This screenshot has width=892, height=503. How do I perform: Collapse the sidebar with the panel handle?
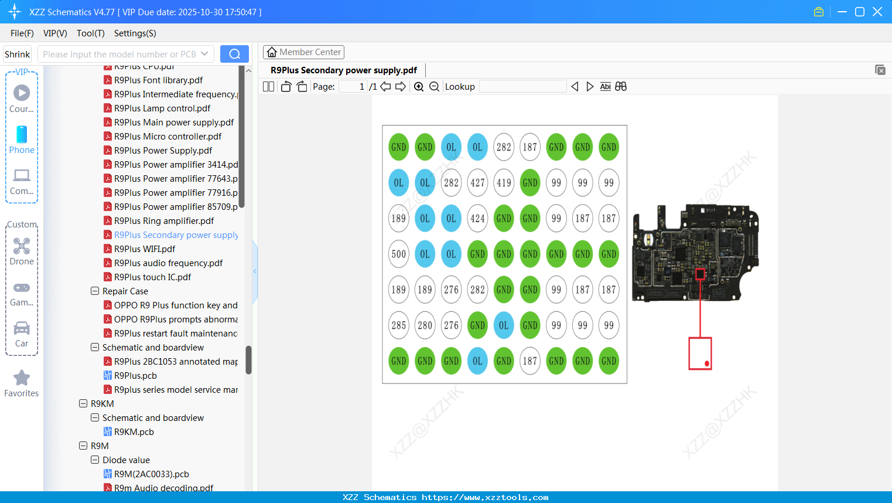(255, 271)
